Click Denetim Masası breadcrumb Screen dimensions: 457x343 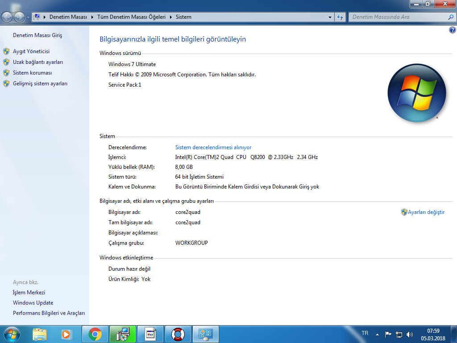(x=68, y=17)
